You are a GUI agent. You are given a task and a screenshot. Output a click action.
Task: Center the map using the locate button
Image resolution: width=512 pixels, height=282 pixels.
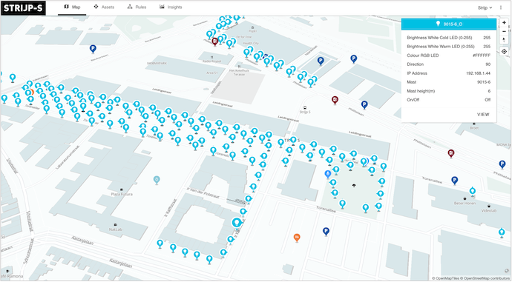click(504, 52)
